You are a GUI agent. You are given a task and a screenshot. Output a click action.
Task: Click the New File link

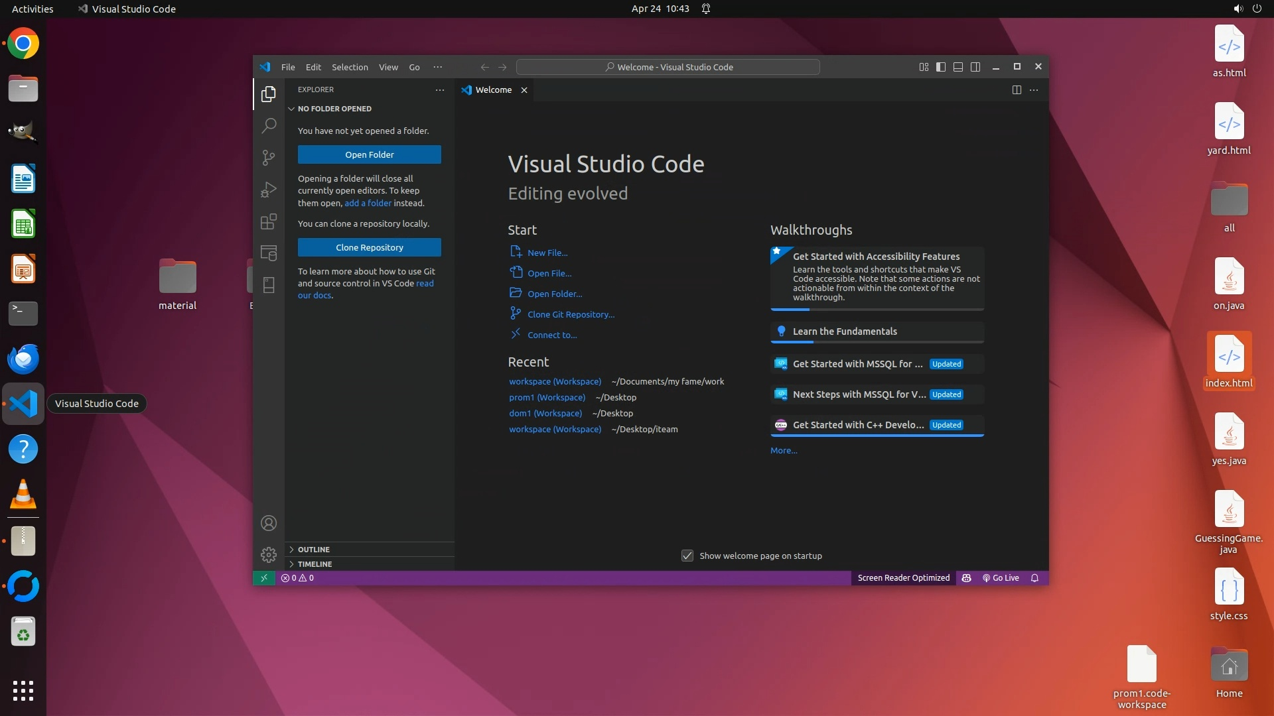point(547,253)
